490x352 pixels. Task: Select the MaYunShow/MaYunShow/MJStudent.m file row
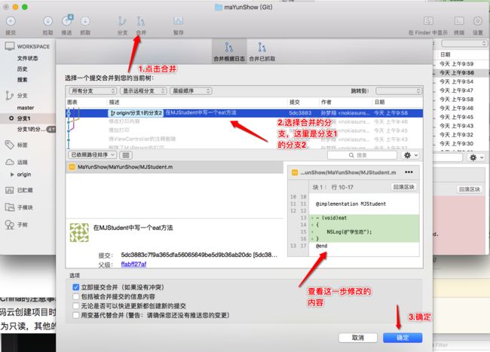(x=174, y=167)
